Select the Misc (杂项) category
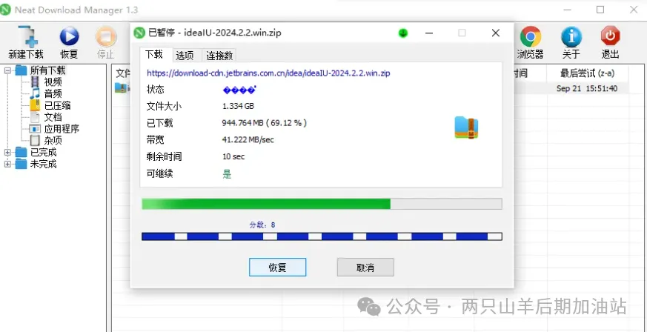This screenshot has width=647, height=332. pos(53,140)
